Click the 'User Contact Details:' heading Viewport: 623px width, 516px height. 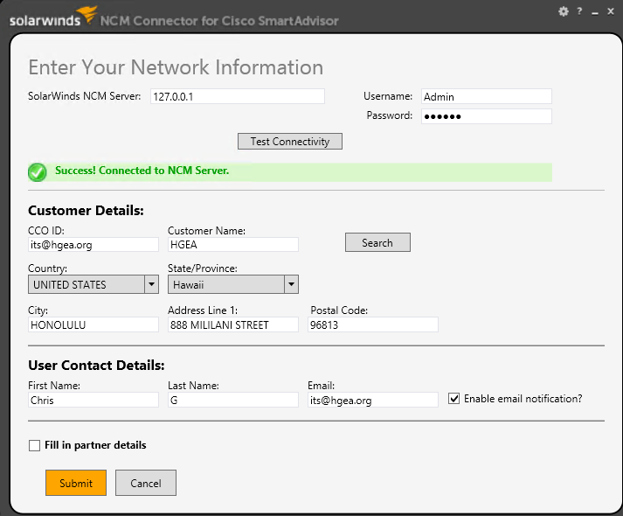(96, 366)
